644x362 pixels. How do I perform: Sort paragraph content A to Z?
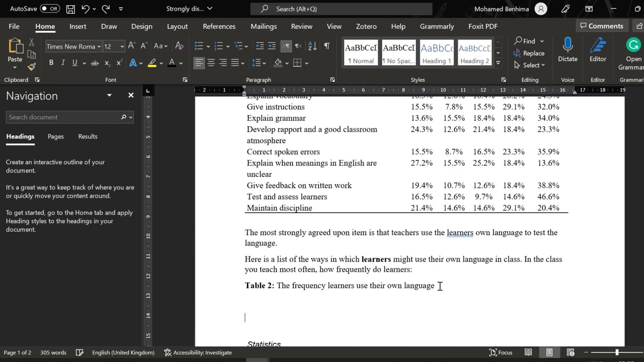312,46
